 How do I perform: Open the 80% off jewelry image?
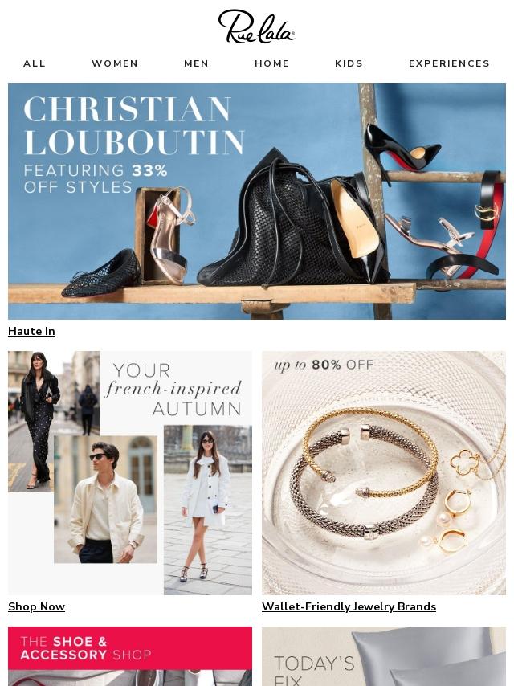384,473
